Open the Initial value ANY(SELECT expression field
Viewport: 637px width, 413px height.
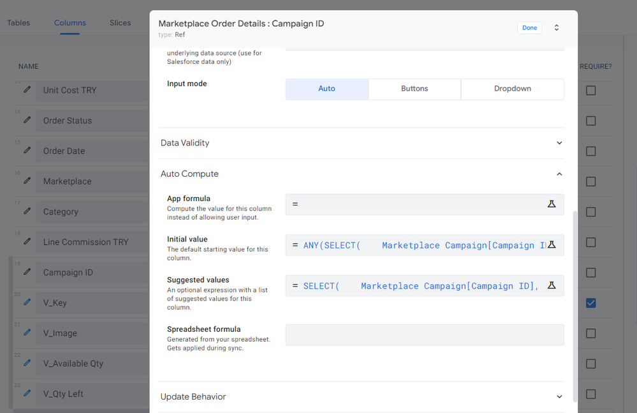(x=425, y=245)
